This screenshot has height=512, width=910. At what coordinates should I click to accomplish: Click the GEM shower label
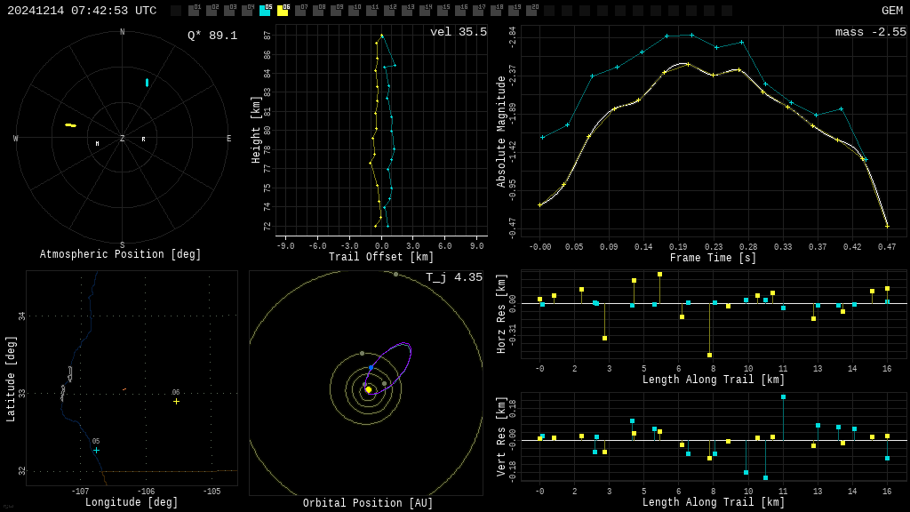click(x=891, y=11)
